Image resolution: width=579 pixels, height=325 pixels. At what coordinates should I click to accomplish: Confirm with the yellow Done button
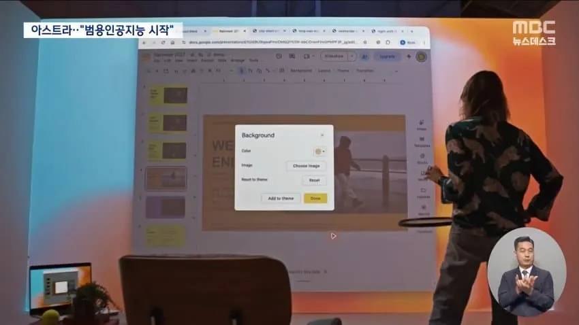[315, 199]
